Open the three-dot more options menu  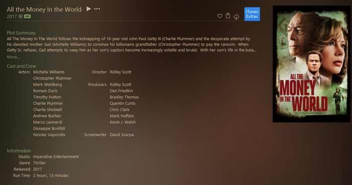tap(97, 9)
